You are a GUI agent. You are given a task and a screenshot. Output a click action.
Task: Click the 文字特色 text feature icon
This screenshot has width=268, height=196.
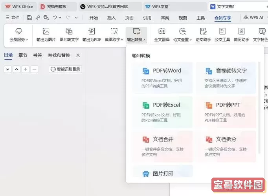pos(262,31)
